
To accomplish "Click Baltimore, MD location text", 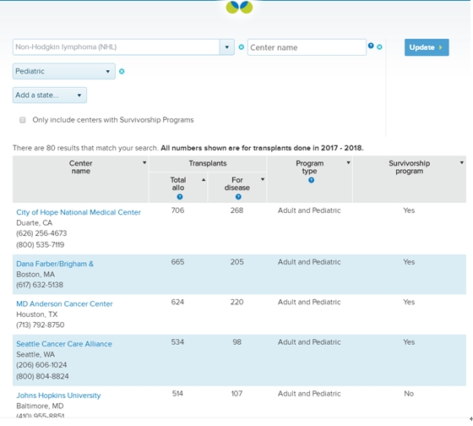I will (40, 406).
